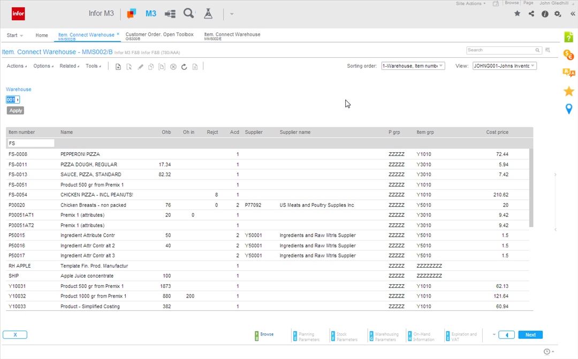Switch to Customer Order. Open Toolbox tab
This screenshot has width=578, height=359.
point(159,36)
